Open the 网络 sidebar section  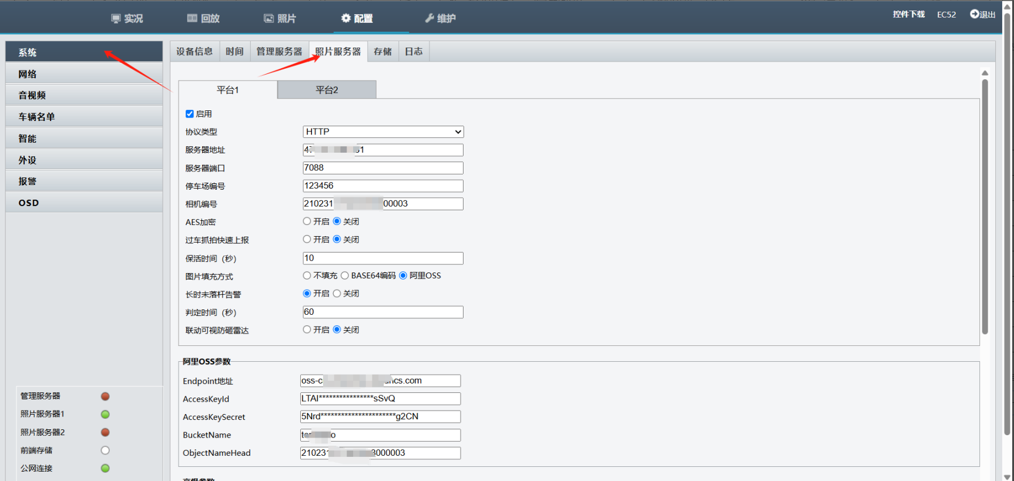tap(84, 74)
